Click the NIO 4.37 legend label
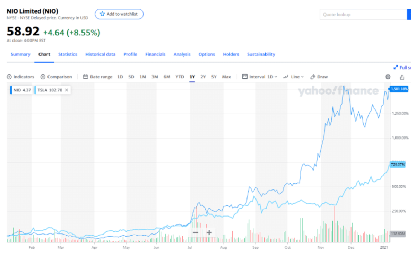416x256 pixels. click(x=21, y=90)
